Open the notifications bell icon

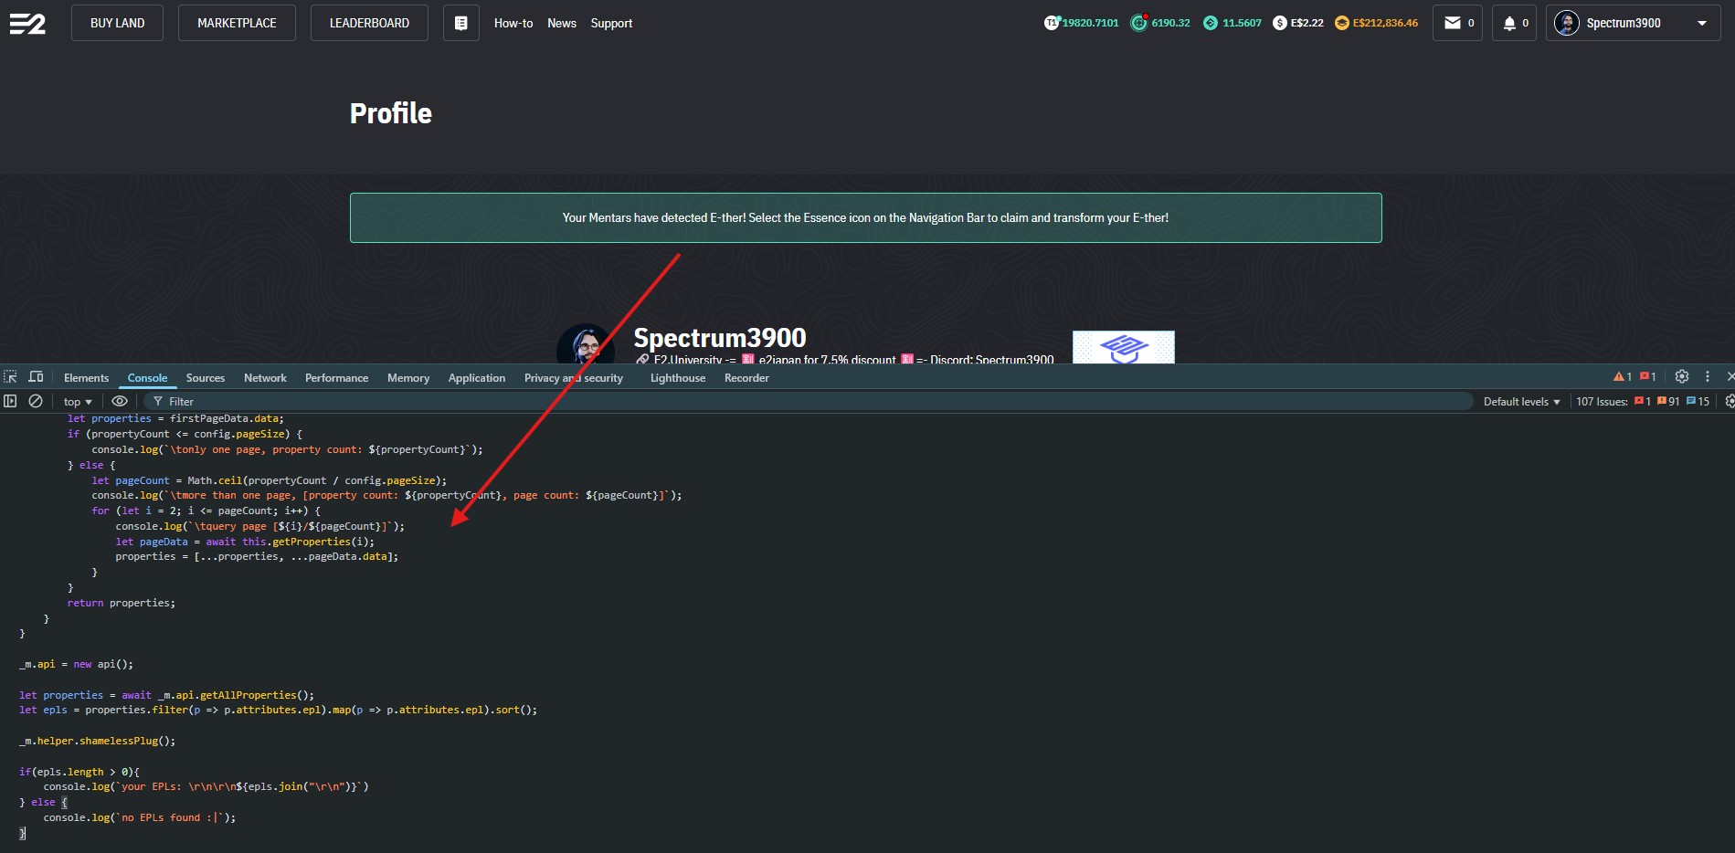click(x=1509, y=23)
